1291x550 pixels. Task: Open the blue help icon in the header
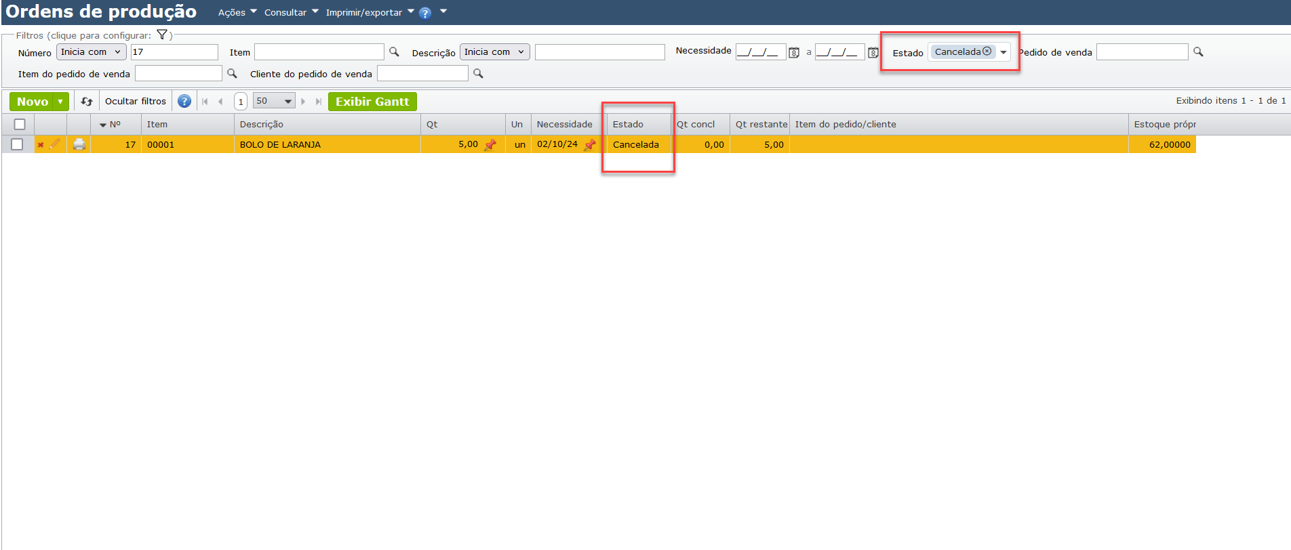pos(425,13)
